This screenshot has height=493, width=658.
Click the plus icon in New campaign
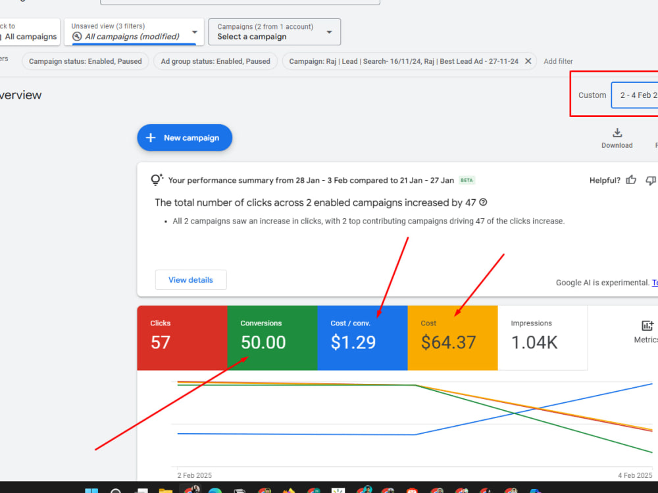point(151,137)
